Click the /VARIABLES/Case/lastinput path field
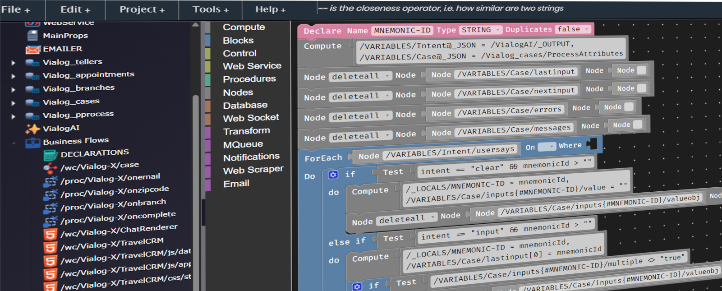 tap(516, 73)
